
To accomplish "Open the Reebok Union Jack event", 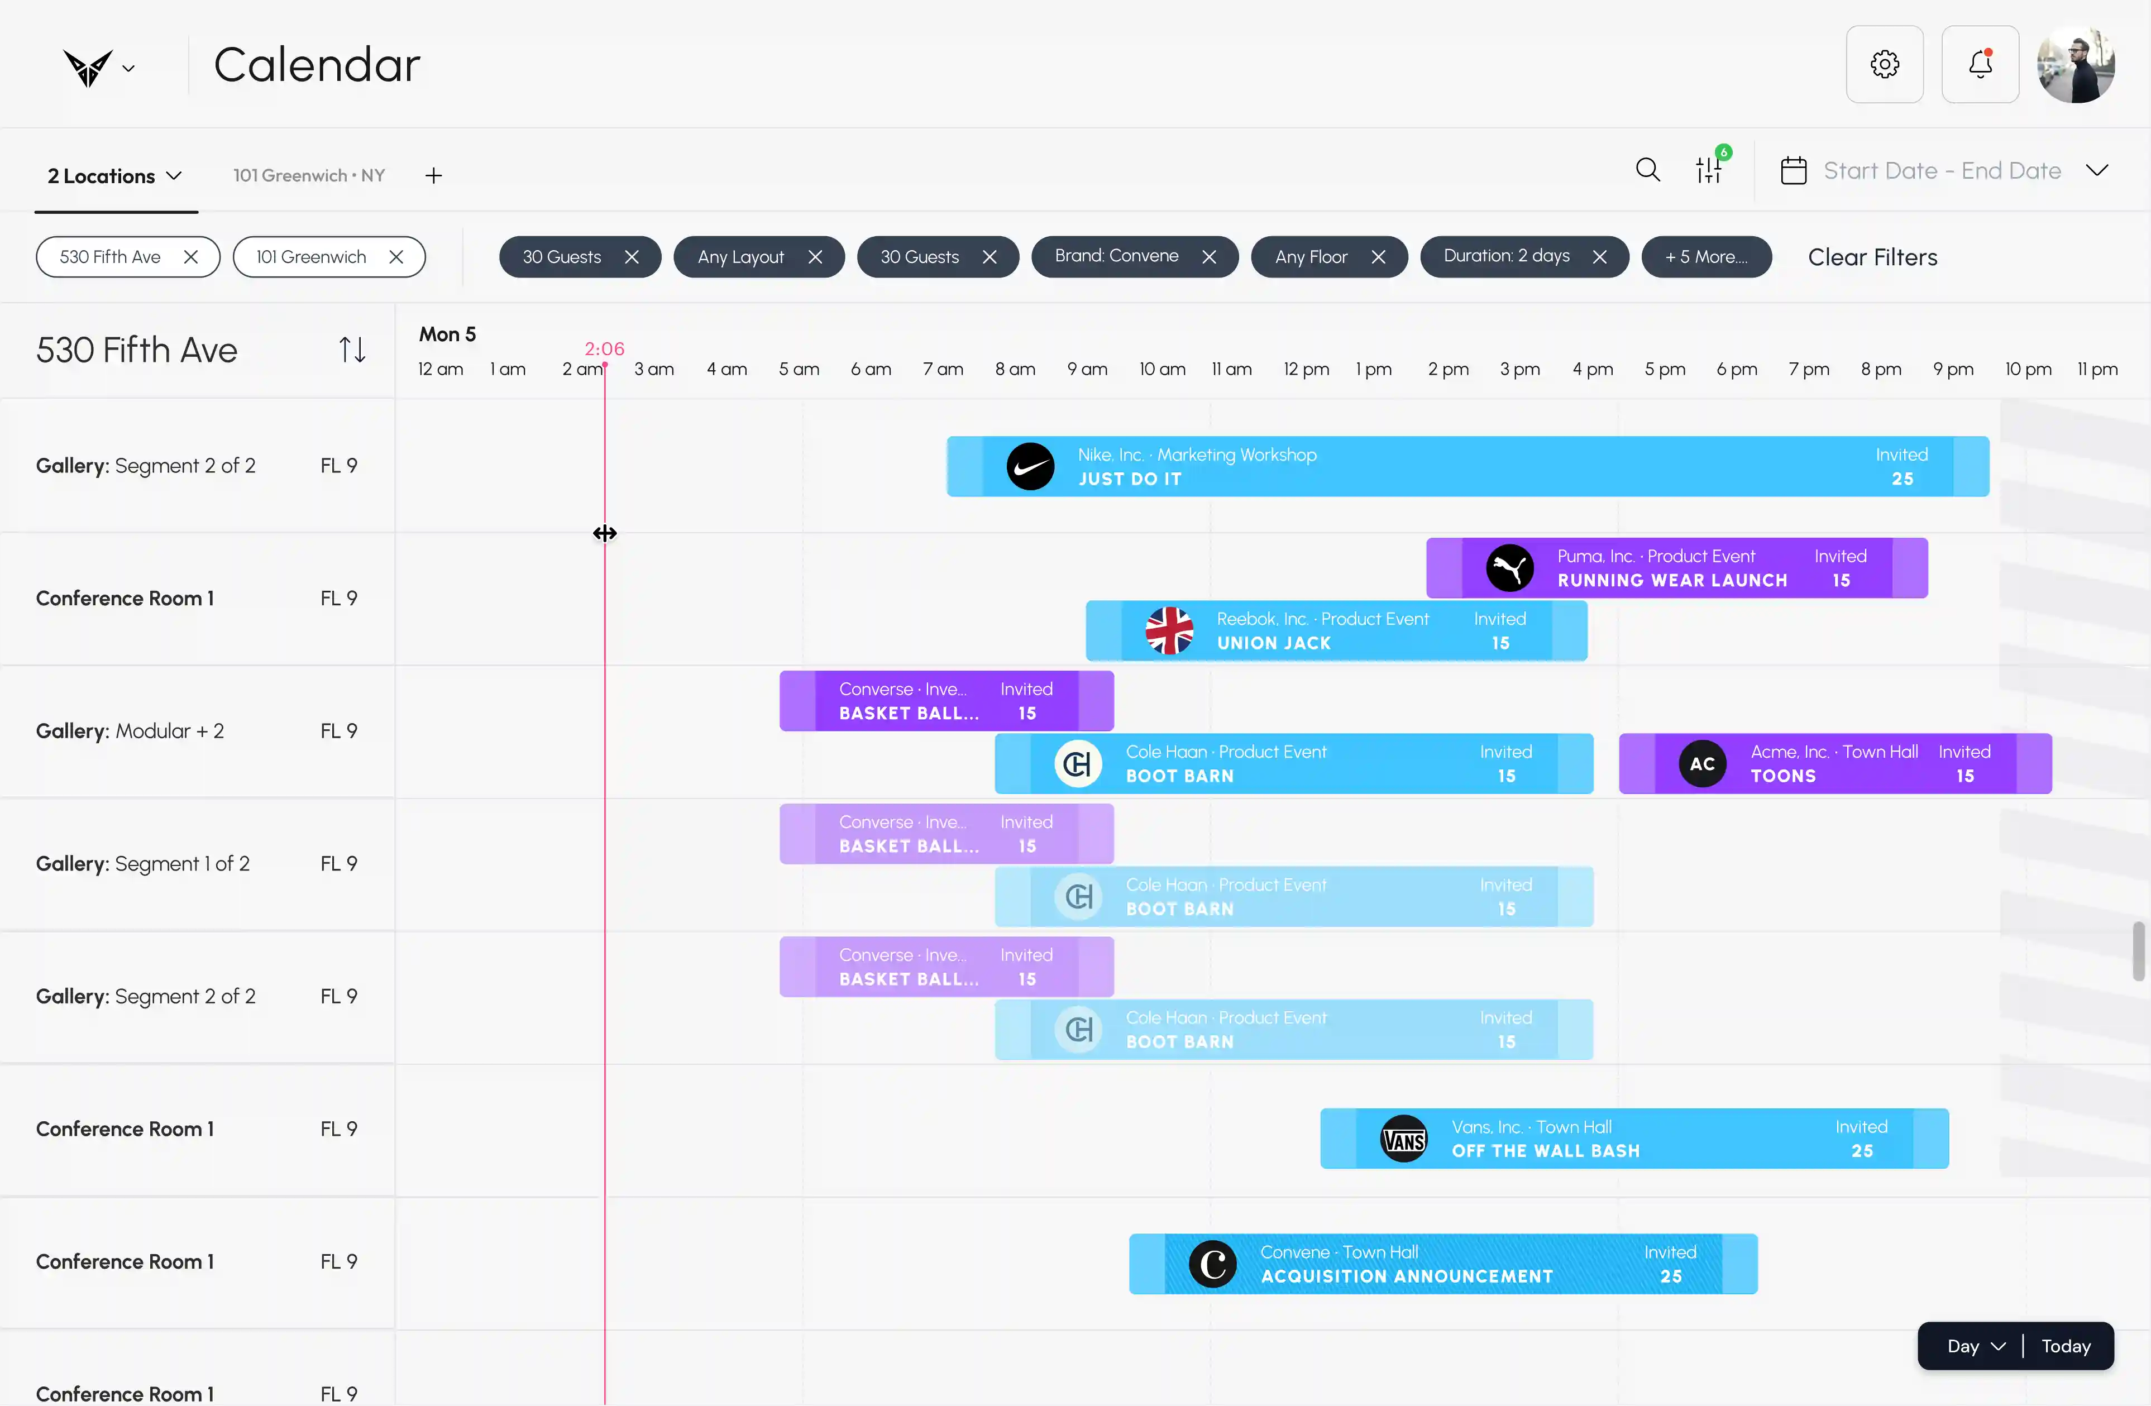I will (1336, 631).
